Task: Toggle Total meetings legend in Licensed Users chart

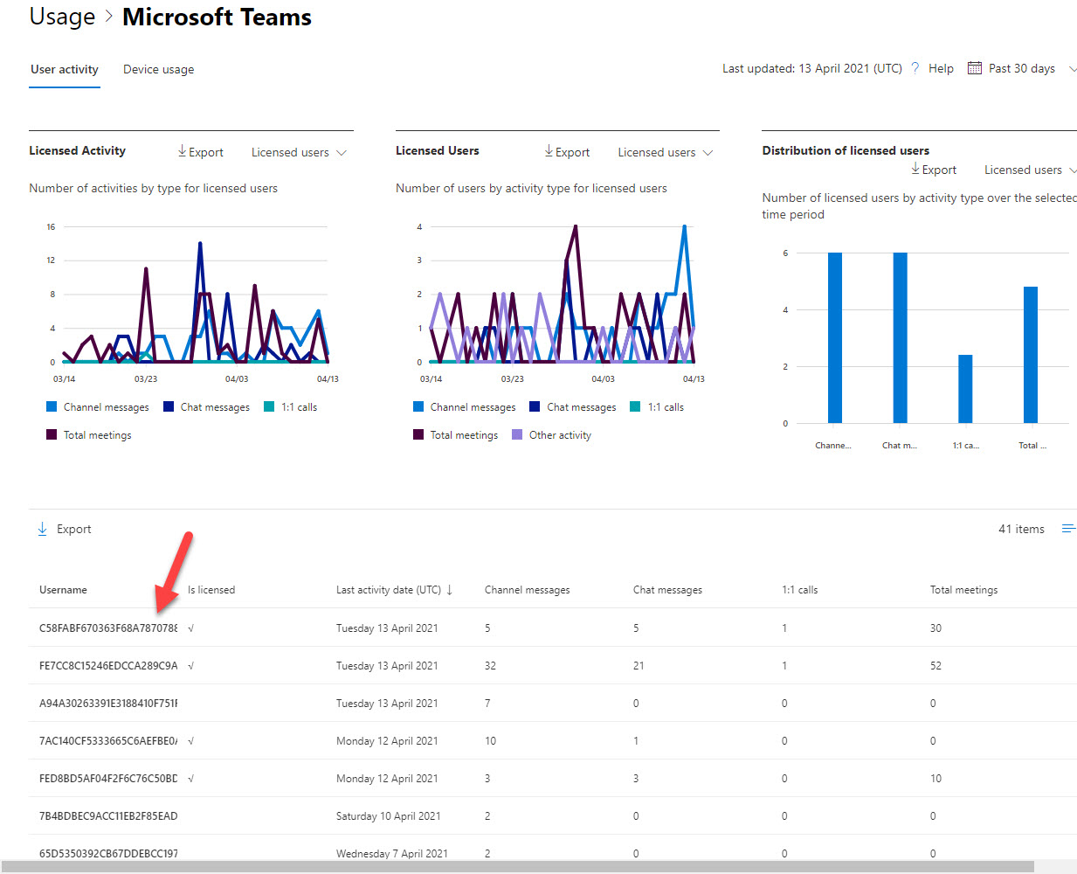Action: 456,435
